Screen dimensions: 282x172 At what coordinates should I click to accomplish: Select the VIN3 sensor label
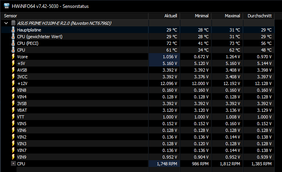[x=22, y=144]
